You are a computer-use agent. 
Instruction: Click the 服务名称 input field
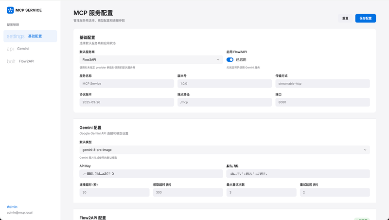pyautogui.click(x=126, y=84)
